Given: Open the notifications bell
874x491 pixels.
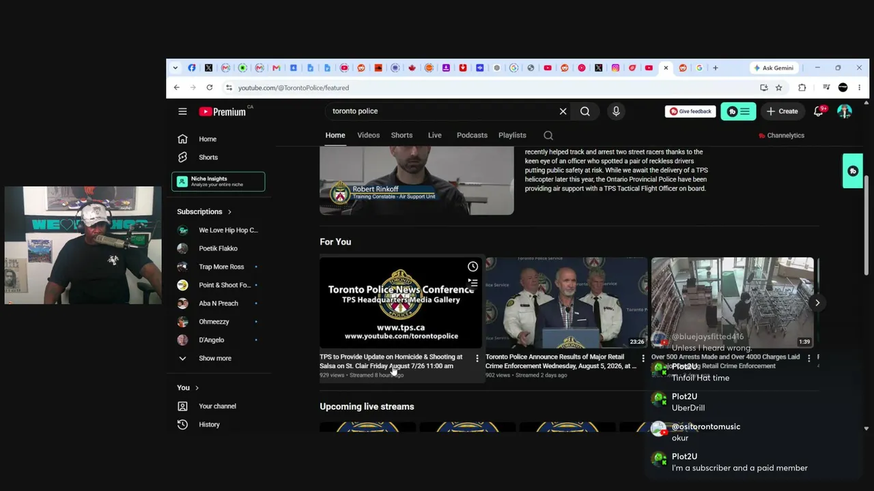Looking at the screenshot, I should point(818,111).
